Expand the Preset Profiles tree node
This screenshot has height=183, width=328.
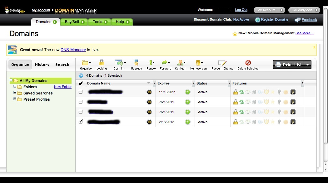coord(15,99)
